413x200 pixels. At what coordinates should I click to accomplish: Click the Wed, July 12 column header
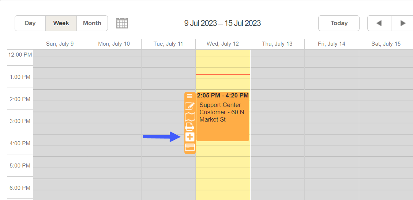coord(223,44)
